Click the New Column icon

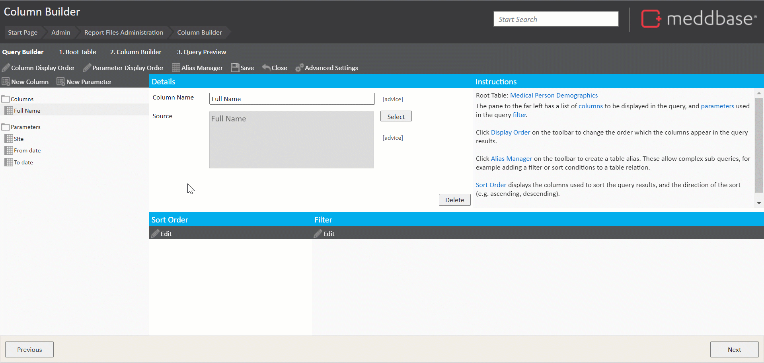click(x=6, y=82)
